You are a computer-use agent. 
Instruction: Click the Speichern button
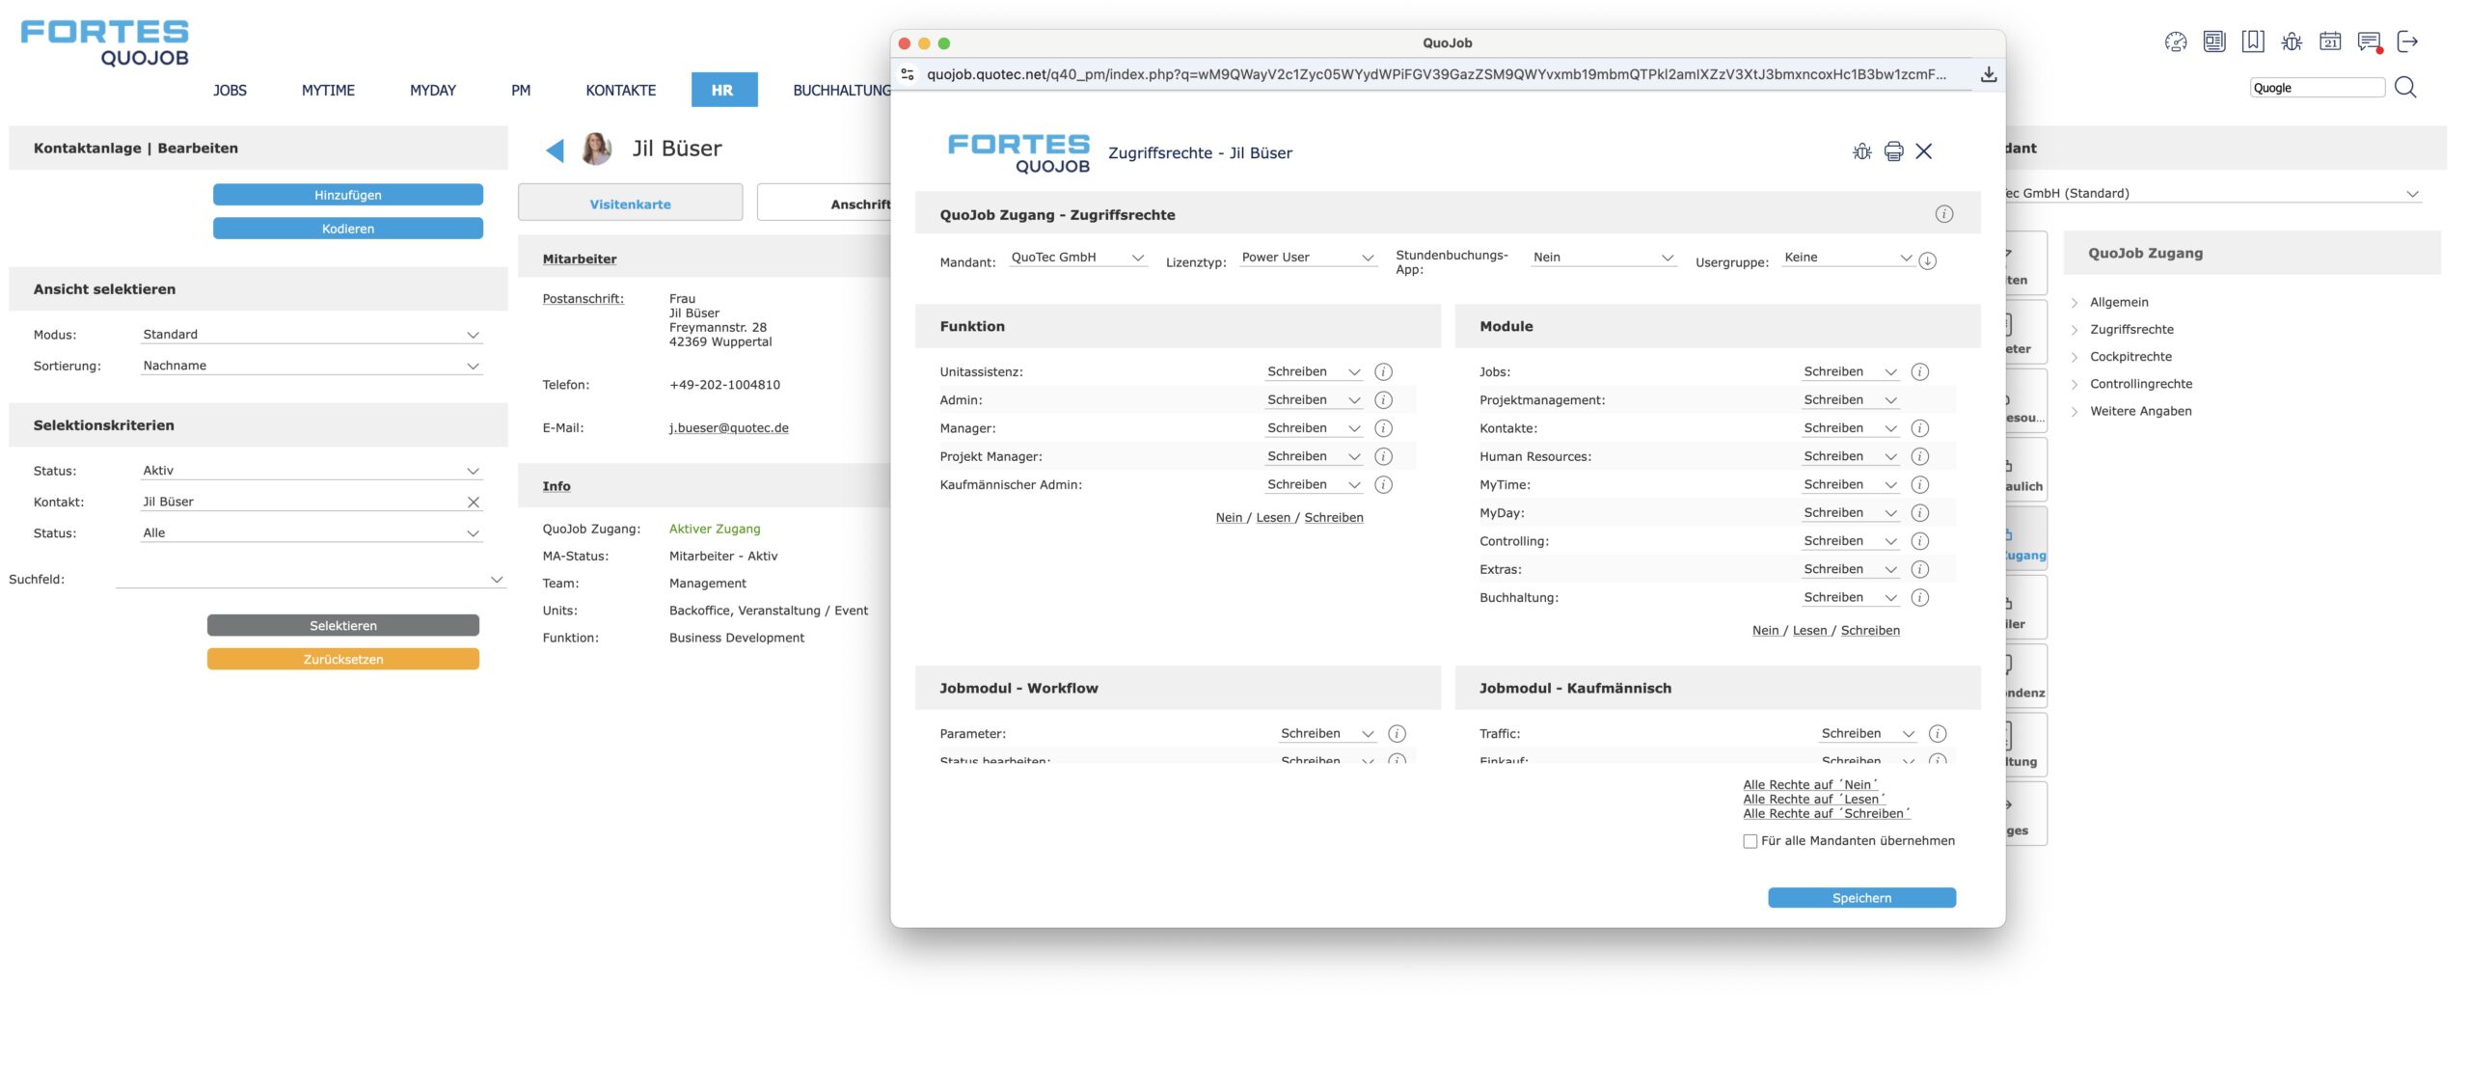tap(1860, 898)
